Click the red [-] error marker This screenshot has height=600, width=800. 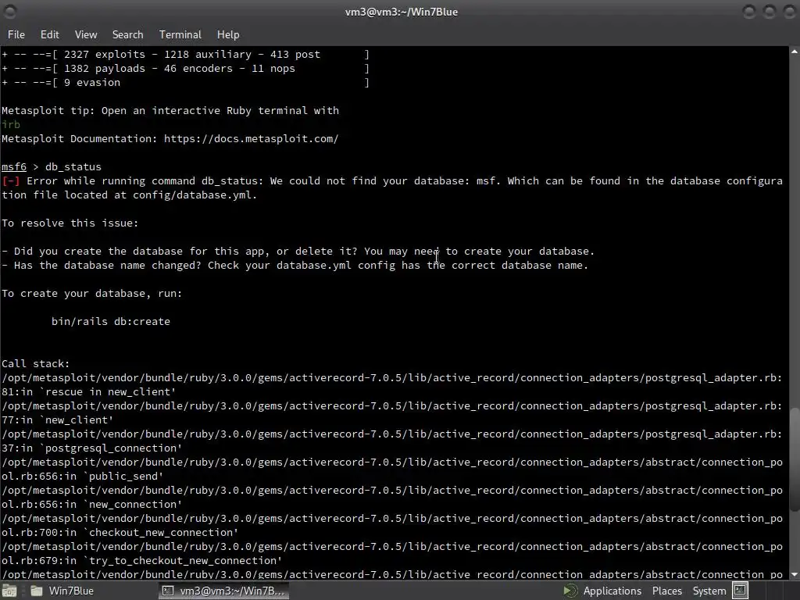tap(11, 180)
